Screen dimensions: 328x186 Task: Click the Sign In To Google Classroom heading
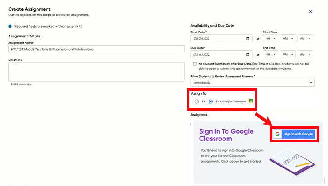(226, 135)
